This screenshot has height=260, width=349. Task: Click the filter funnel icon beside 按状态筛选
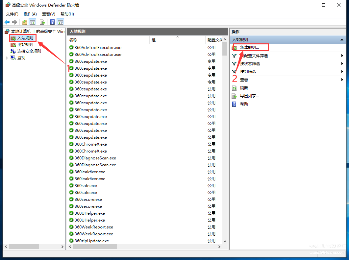click(235, 64)
